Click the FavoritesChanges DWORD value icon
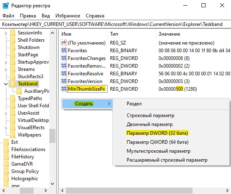This screenshot has width=231, height=194. 64,58
